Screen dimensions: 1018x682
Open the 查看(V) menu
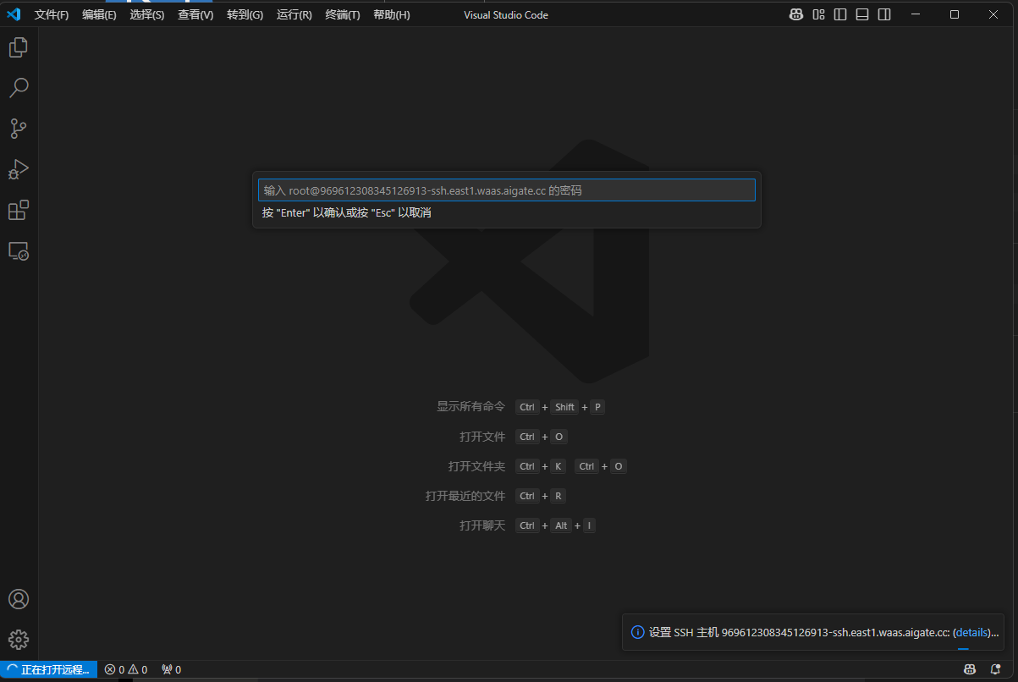(x=195, y=15)
